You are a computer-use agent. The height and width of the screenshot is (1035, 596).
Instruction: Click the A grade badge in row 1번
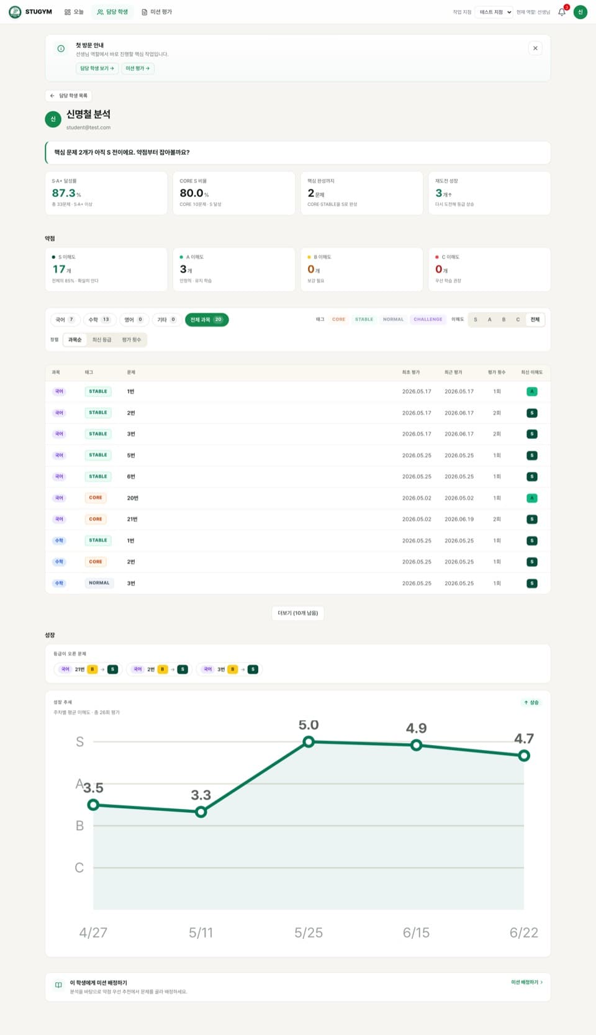click(x=532, y=392)
